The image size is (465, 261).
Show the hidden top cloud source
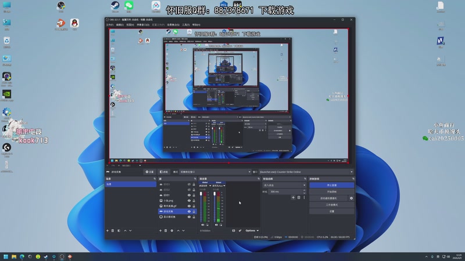189,184
